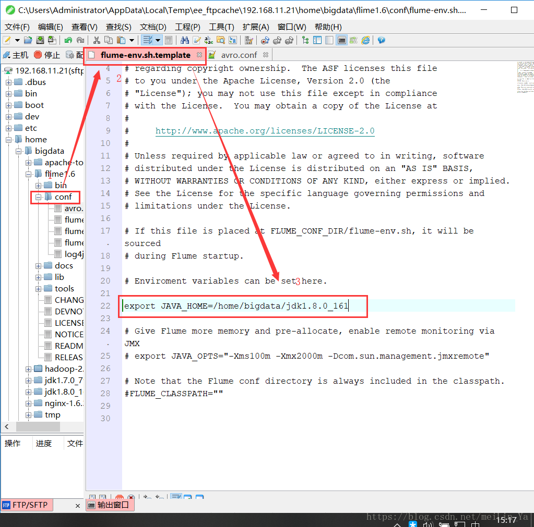Click the Copy icon in toolbar

point(109,41)
